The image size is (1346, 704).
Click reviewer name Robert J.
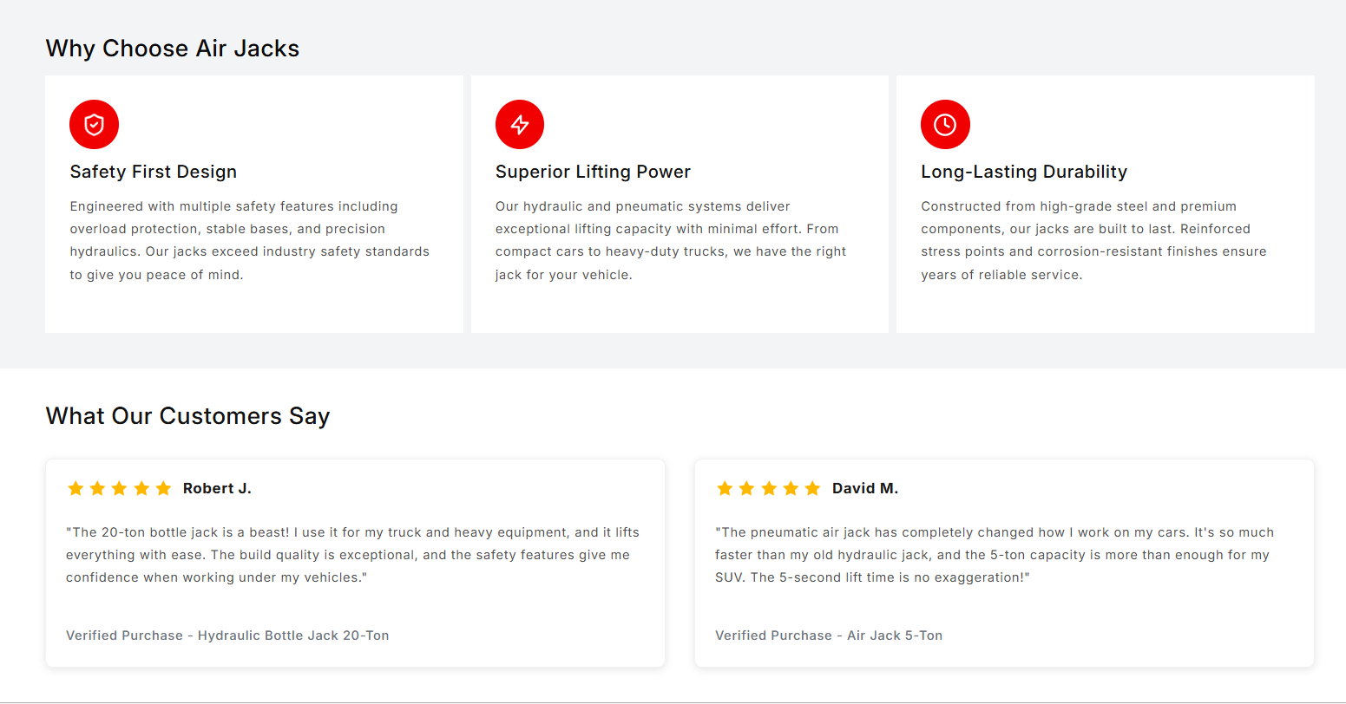pyautogui.click(x=217, y=488)
